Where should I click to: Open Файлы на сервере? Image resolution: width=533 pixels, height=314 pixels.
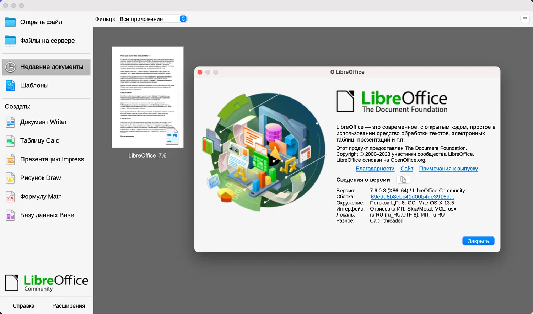47,41
